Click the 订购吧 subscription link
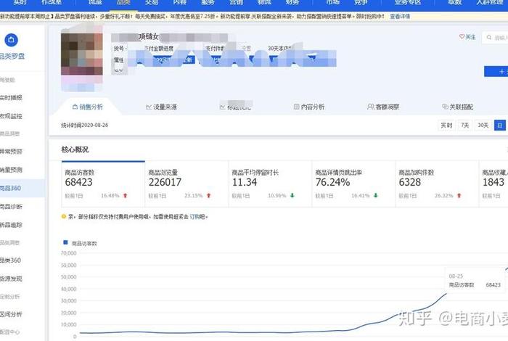 pyautogui.click(x=197, y=217)
